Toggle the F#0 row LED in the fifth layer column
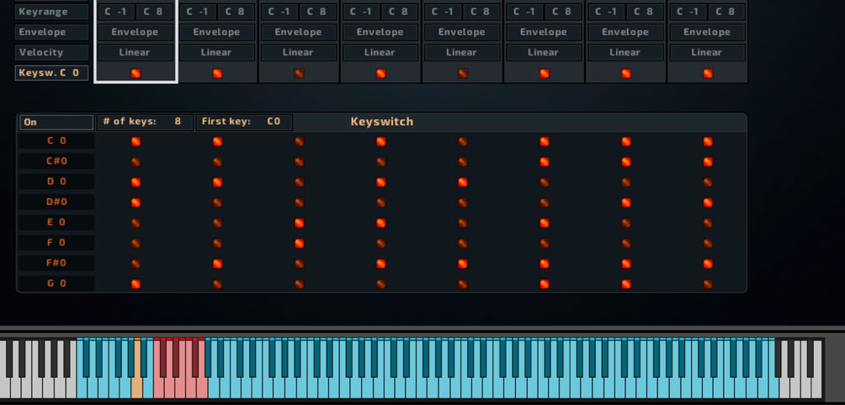Image resolution: width=845 pixels, height=405 pixels. tap(462, 264)
